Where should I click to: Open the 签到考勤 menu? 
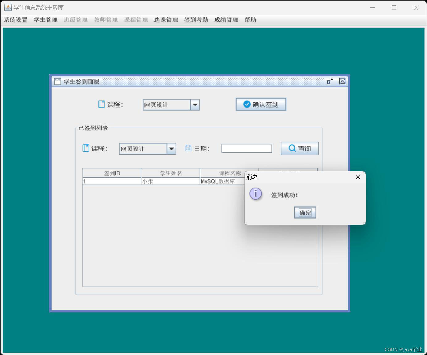tap(196, 20)
